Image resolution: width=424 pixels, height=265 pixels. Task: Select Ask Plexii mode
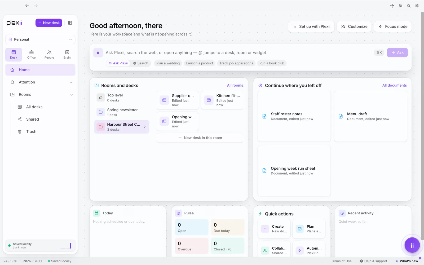pyautogui.click(x=118, y=63)
